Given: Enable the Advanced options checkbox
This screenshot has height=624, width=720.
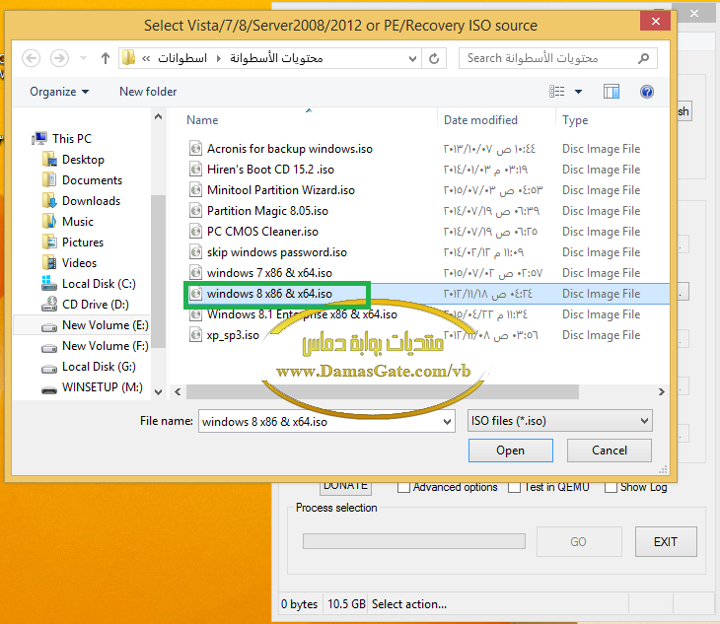Looking at the screenshot, I should tap(403, 488).
